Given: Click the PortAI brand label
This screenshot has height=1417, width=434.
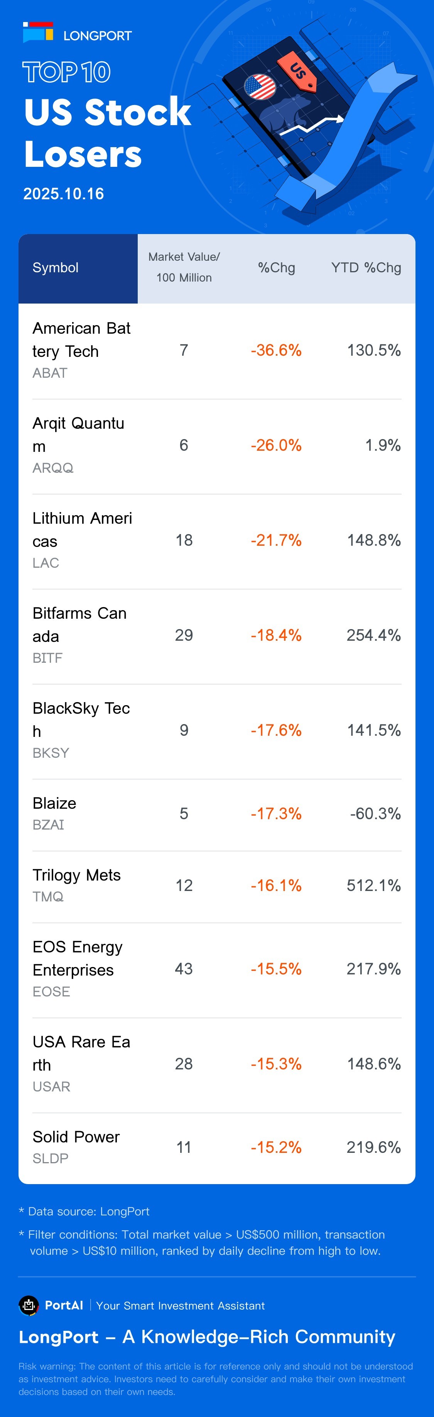Looking at the screenshot, I should 64,1305.
